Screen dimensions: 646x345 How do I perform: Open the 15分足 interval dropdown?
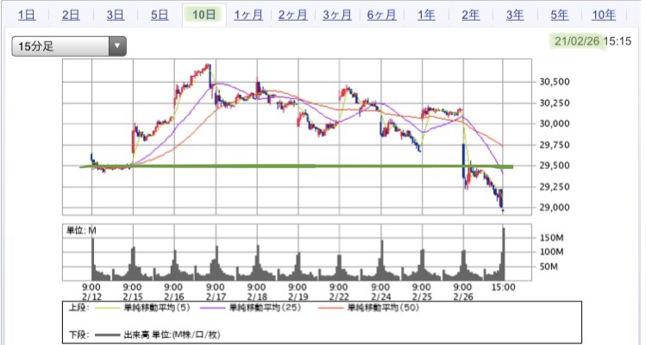(69, 47)
